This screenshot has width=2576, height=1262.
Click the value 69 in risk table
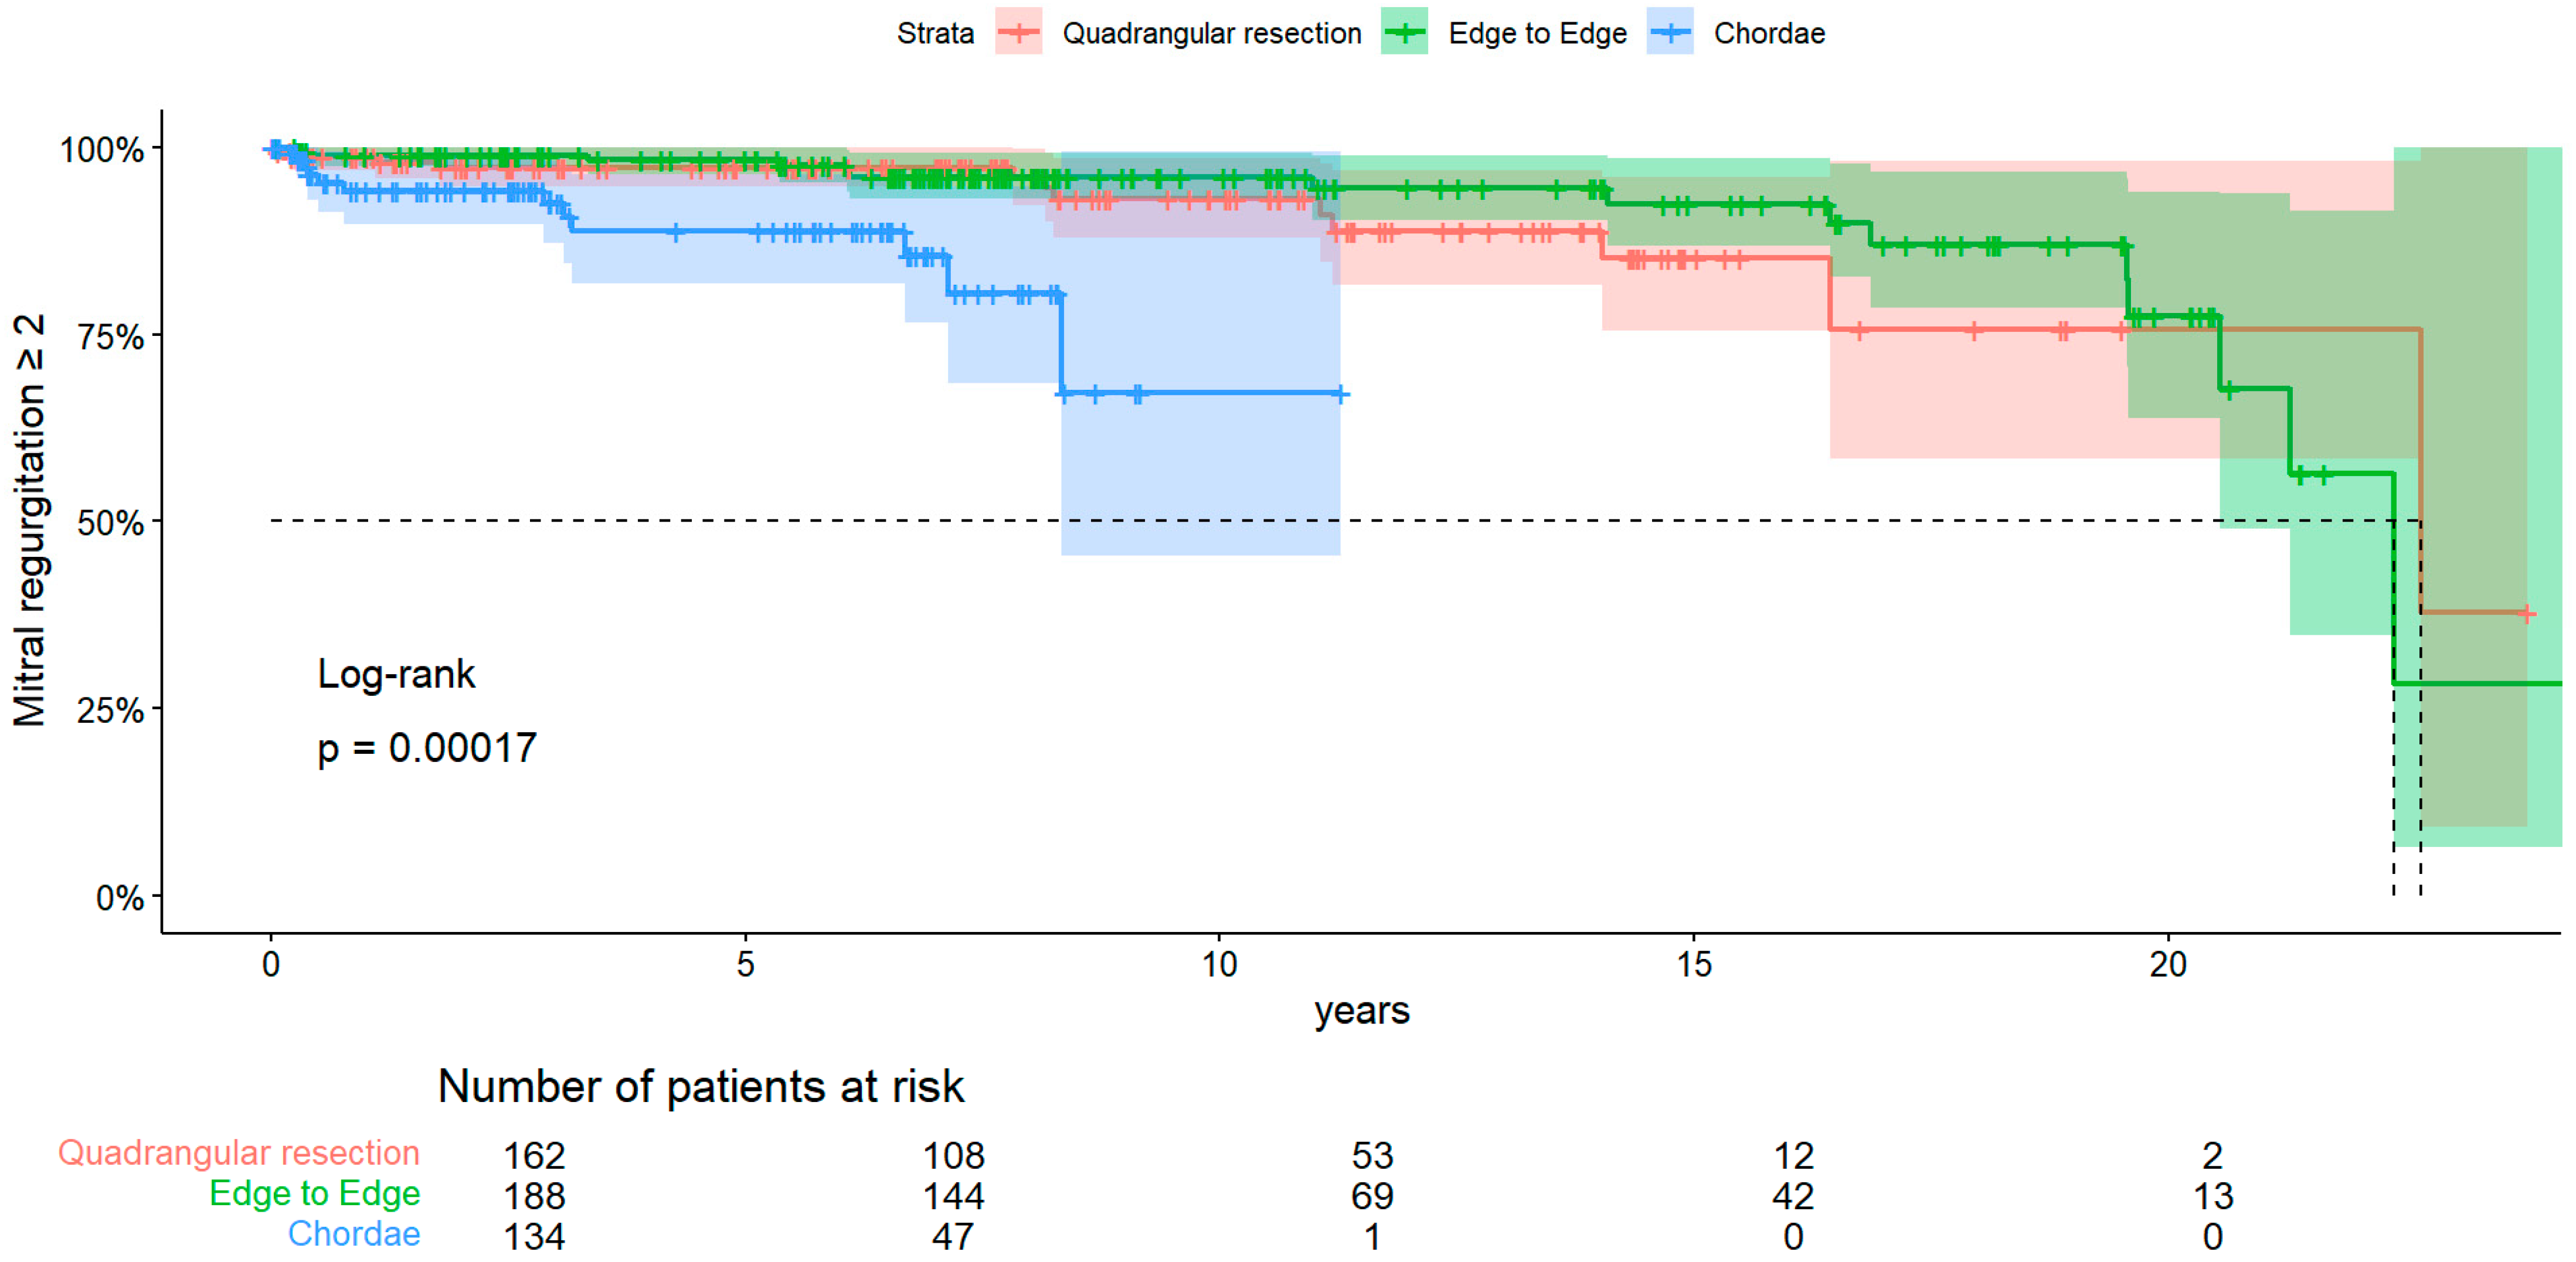(1372, 1196)
